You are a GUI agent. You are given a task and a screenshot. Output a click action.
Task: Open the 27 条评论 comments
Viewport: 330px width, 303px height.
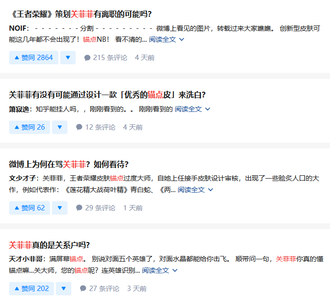pos(100,289)
